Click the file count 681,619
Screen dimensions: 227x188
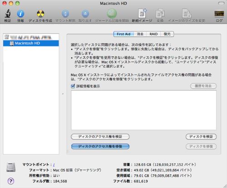coord(141,181)
